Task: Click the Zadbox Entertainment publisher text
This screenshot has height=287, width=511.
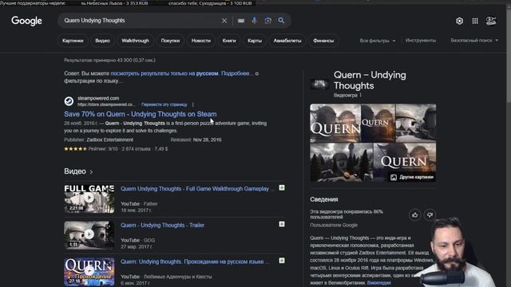Action: (110, 140)
